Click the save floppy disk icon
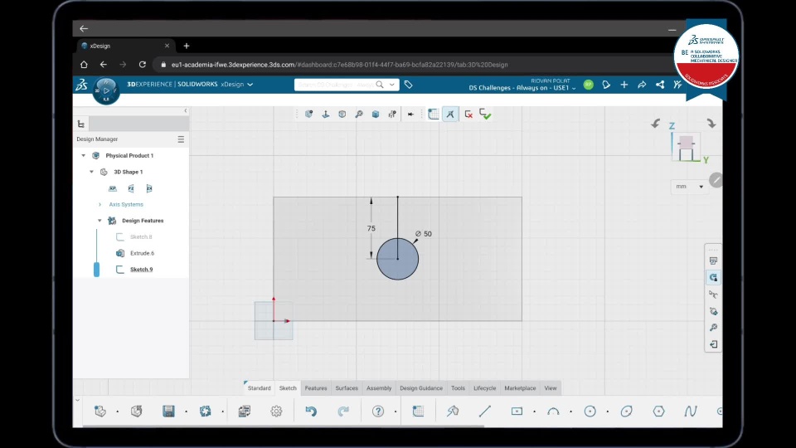Screen dimensions: 796x448 pyautogui.click(x=168, y=411)
